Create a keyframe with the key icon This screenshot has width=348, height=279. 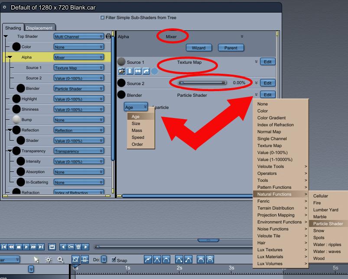click(71, 247)
